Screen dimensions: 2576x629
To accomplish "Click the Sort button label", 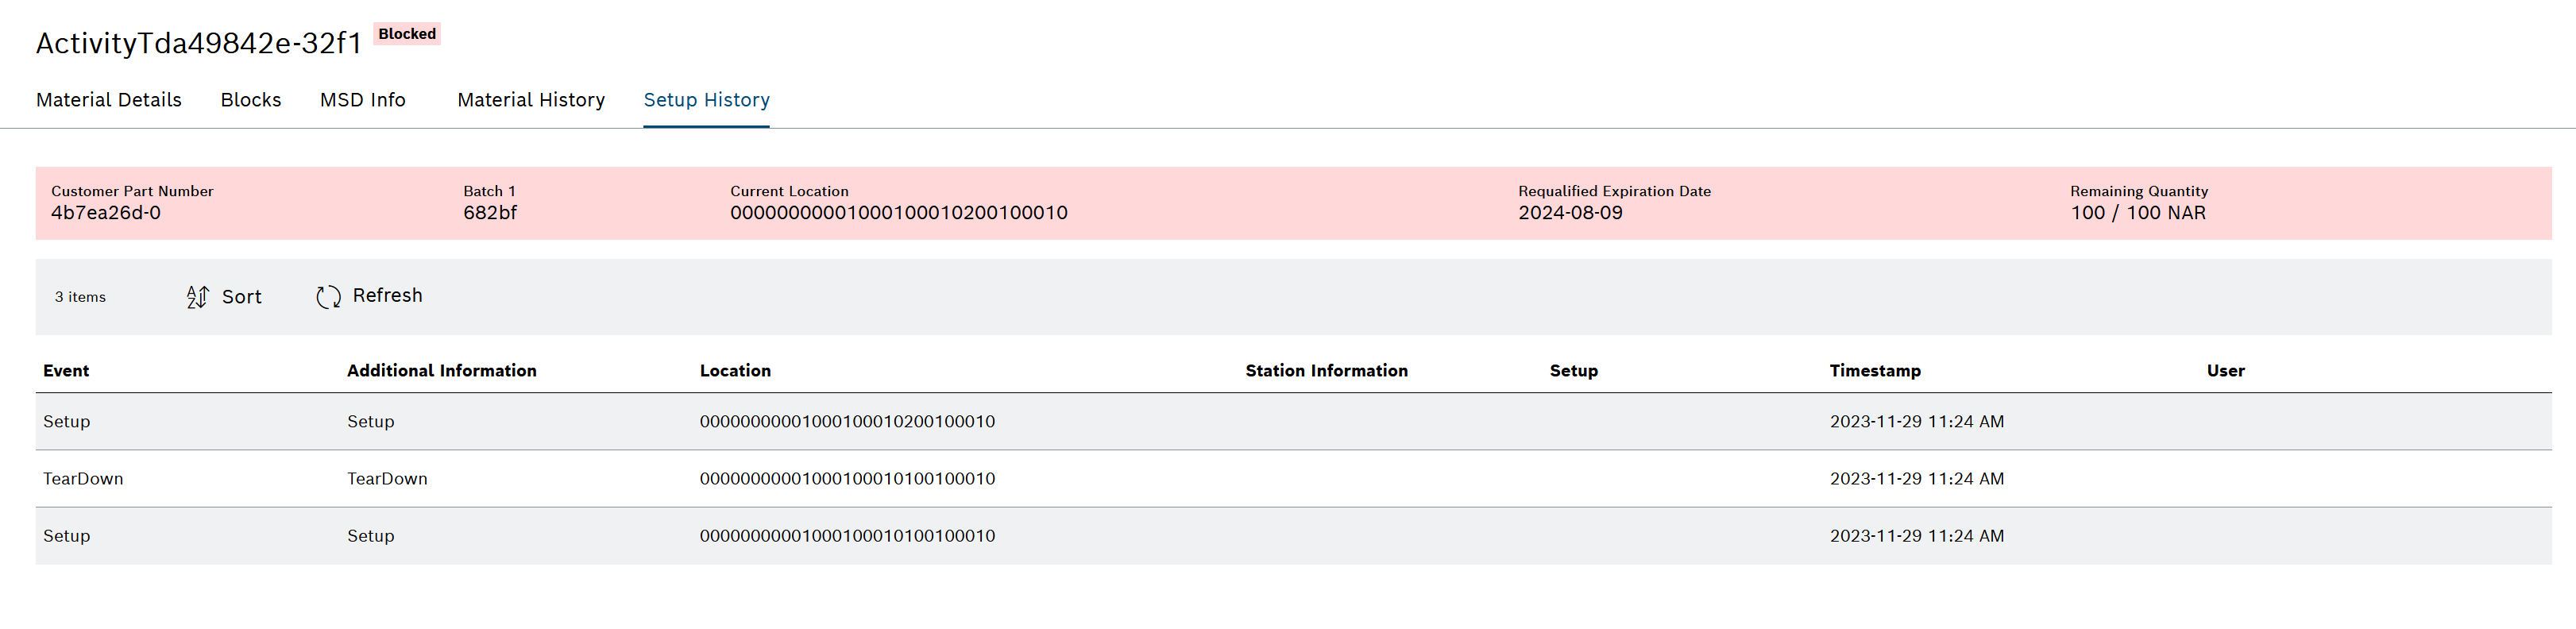I will pos(242,297).
